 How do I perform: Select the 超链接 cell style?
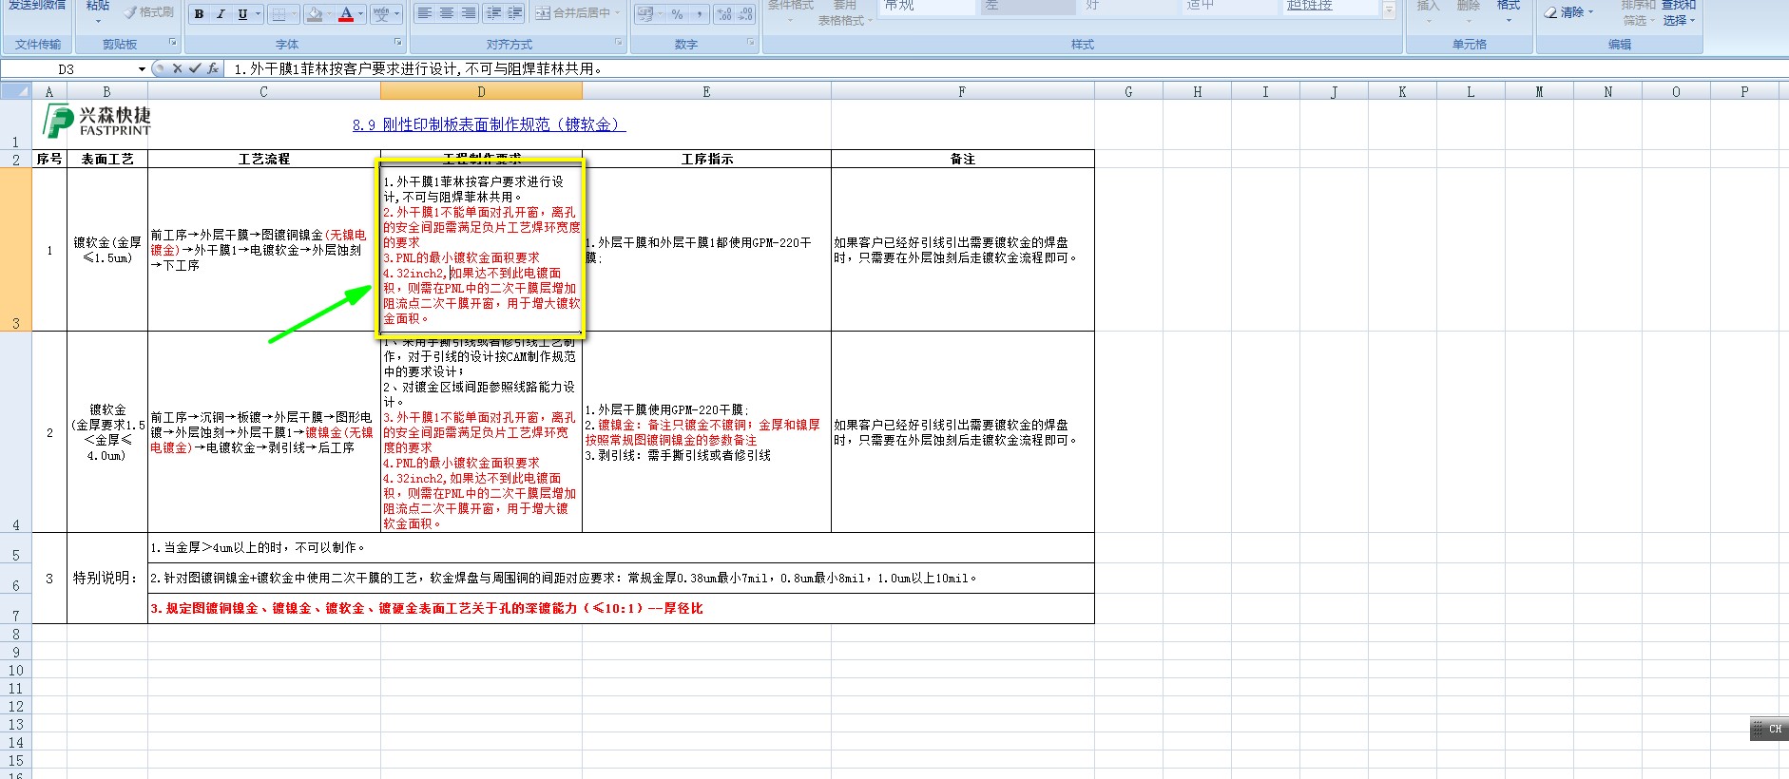[1330, 7]
